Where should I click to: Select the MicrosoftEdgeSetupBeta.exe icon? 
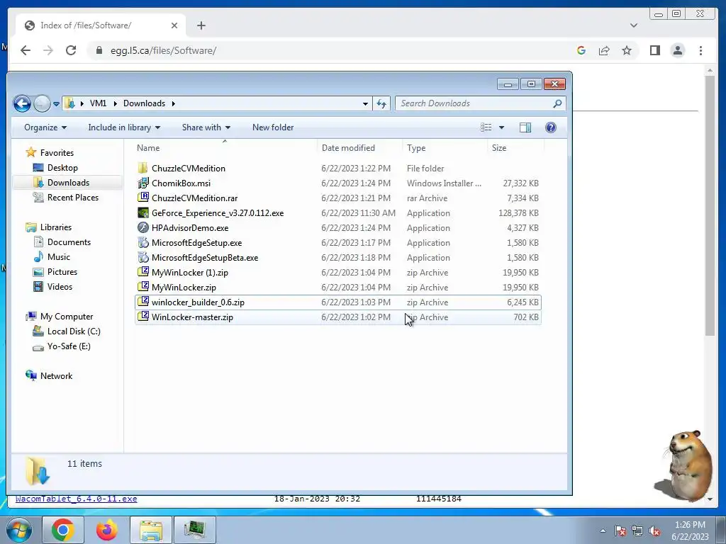(143, 257)
